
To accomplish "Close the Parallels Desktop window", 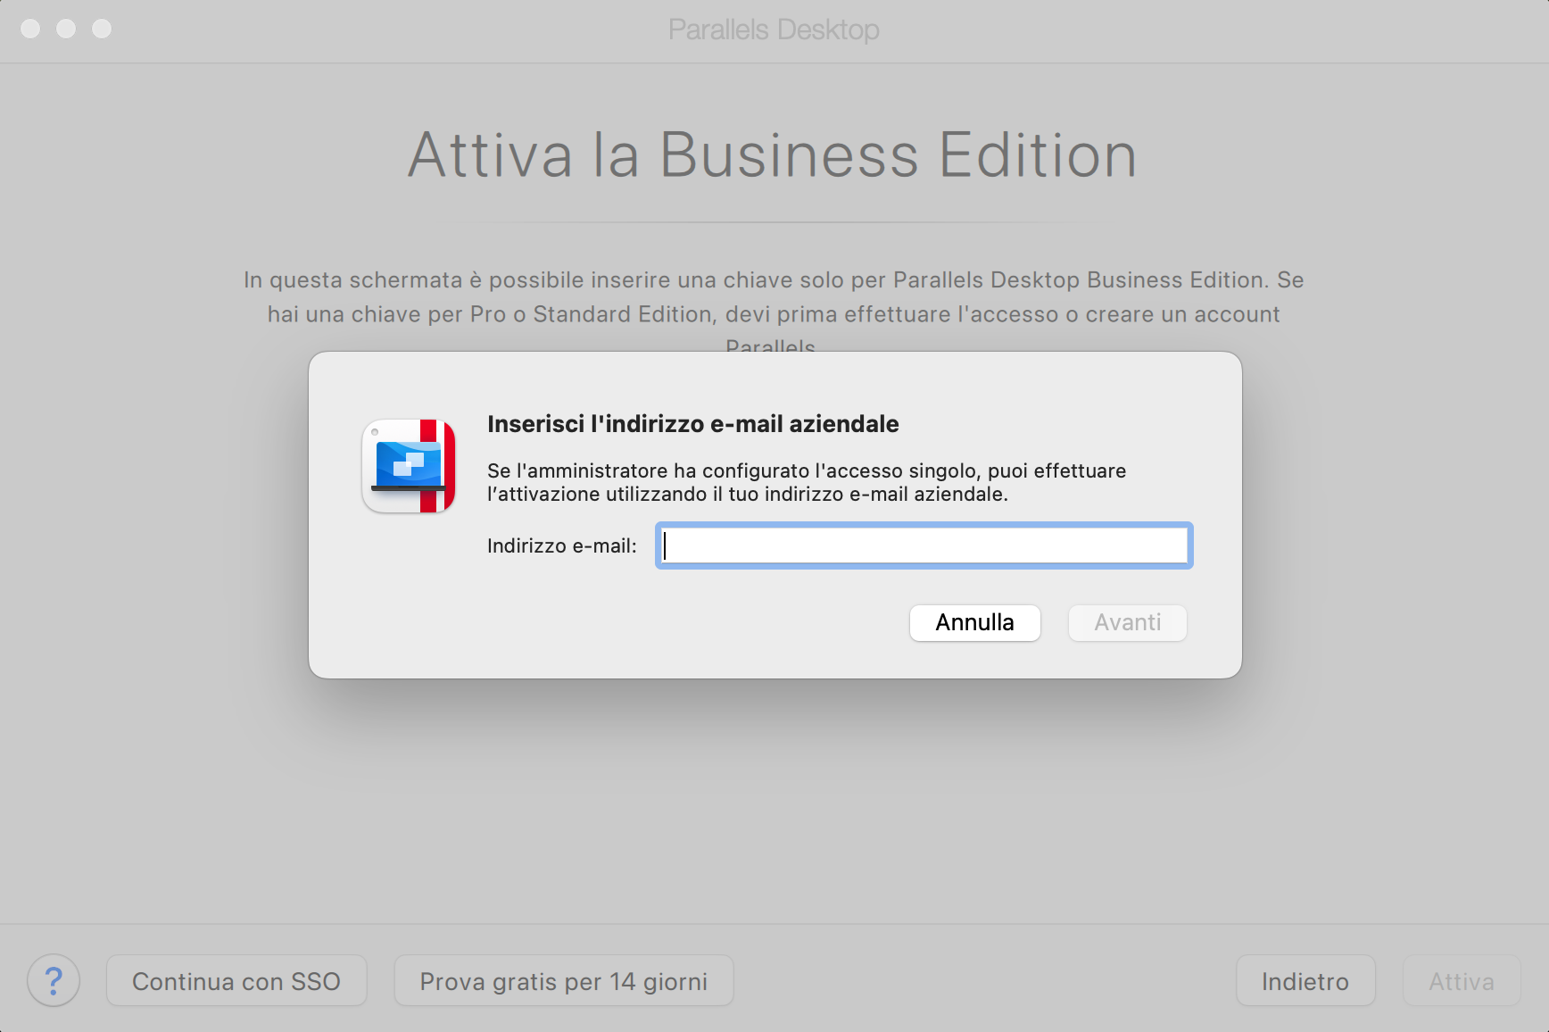I will [30, 29].
